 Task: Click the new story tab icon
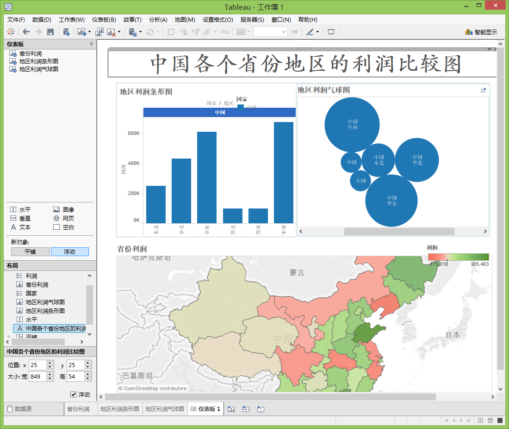click(x=261, y=409)
